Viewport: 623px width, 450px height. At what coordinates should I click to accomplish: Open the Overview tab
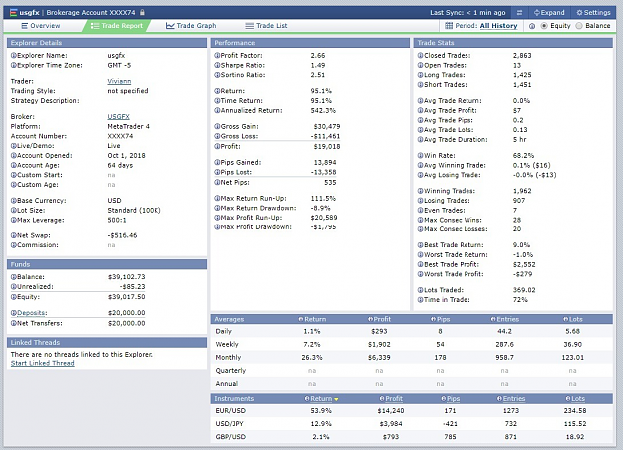coord(40,26)
